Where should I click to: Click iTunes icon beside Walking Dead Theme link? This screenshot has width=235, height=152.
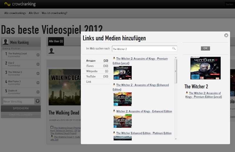click(x=52, y=127)
